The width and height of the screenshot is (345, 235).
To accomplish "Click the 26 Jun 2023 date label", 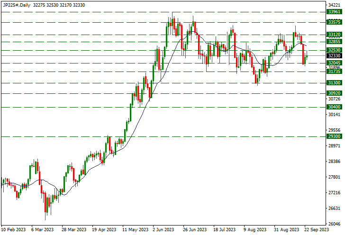I will [x=195, y=230].
